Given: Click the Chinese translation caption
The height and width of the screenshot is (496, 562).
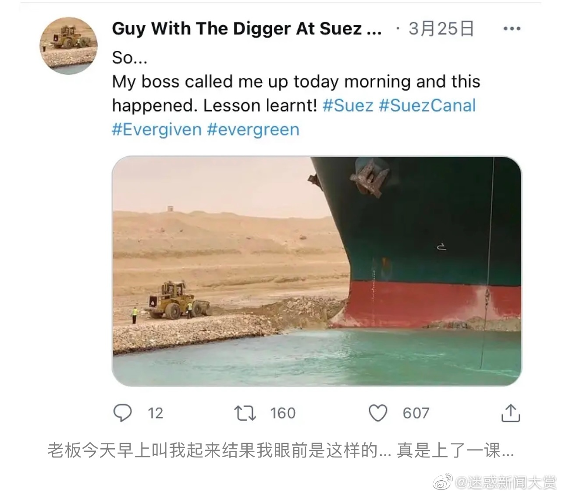Looking at the screenshot, I should coord(281,450).
